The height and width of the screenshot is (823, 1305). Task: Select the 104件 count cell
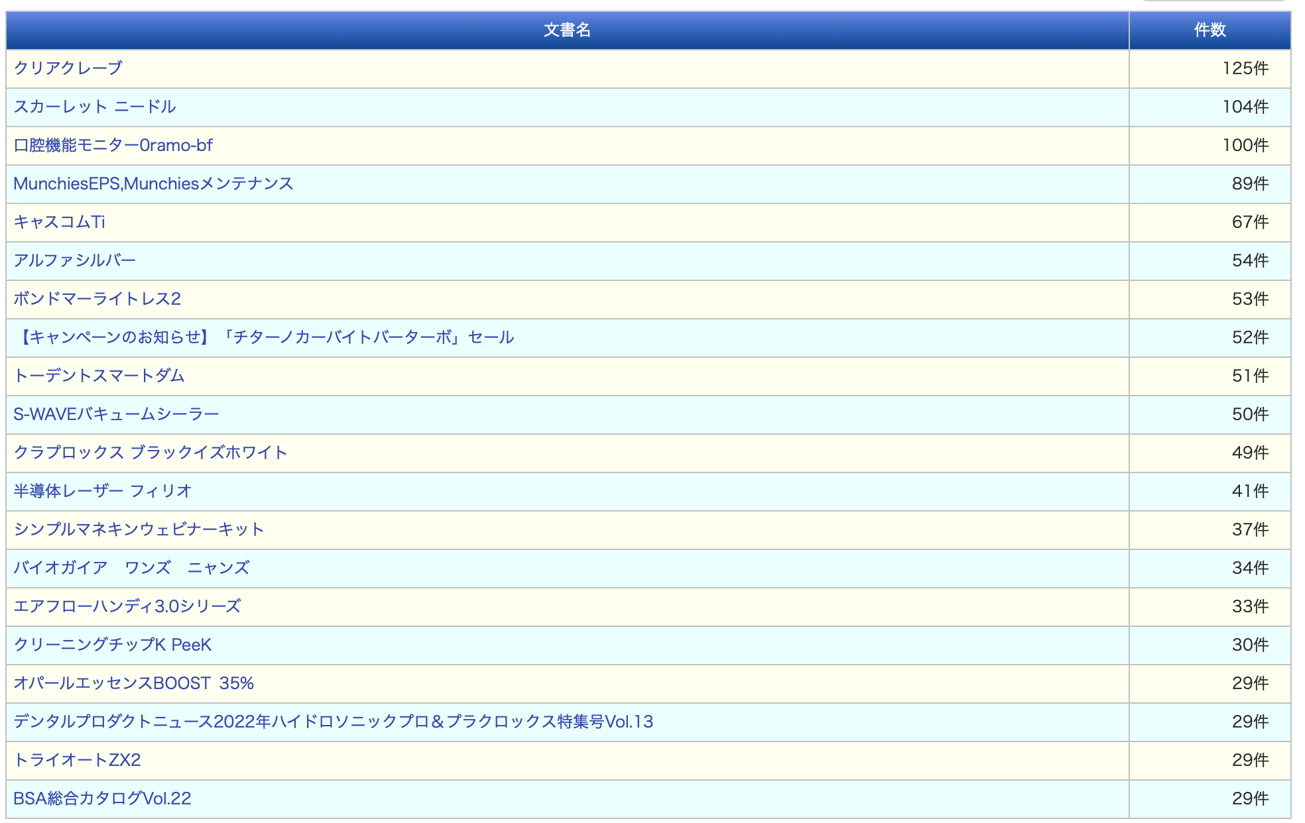click(x=1210, y=107)
